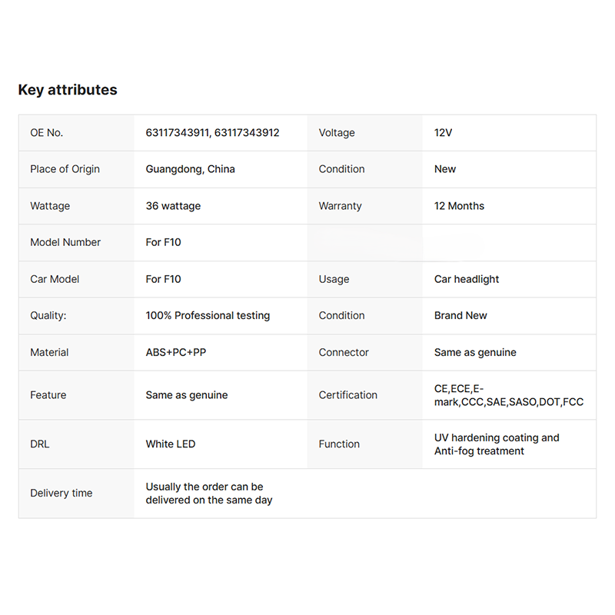Click the 36 wattage value
This screenshot has width=615, height=615.
click(174, 206)
